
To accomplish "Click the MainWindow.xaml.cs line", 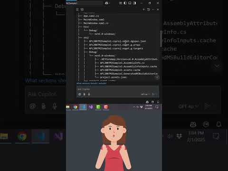I will click(x=96, y=23).
